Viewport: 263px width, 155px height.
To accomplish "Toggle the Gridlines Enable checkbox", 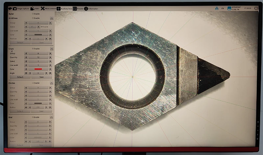I will tap(33, 18).
